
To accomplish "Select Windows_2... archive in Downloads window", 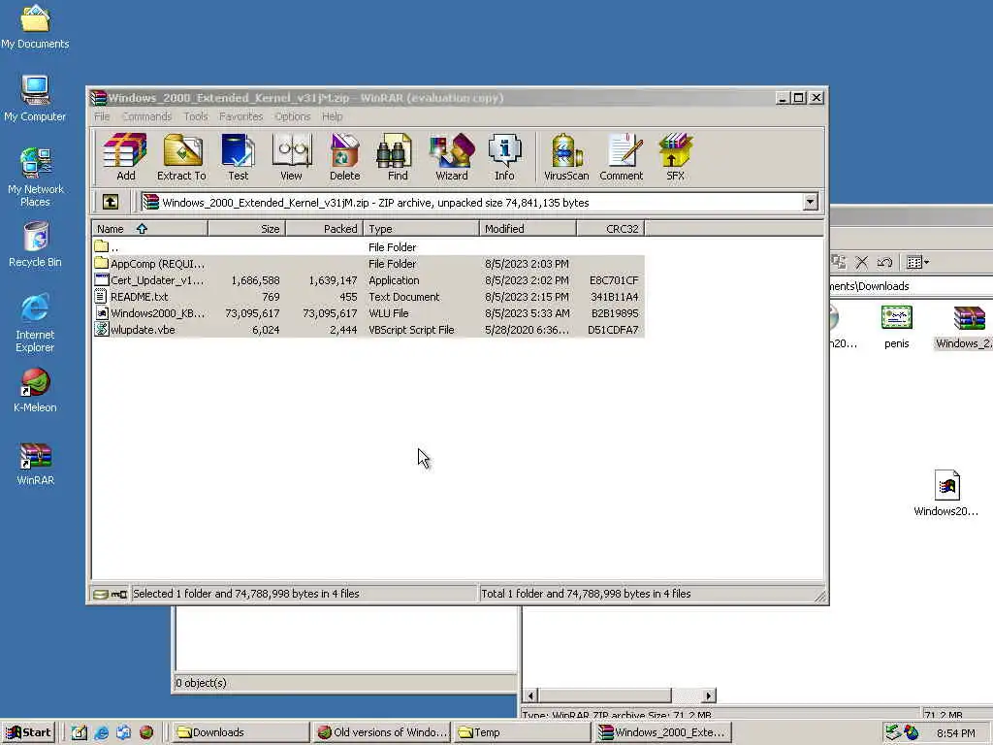I will [965, 327].
